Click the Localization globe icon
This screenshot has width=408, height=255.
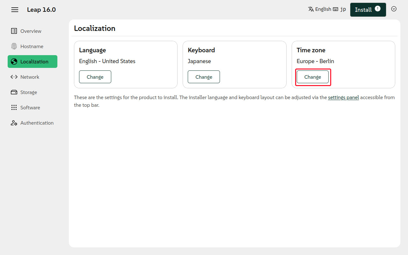point(14,62)
